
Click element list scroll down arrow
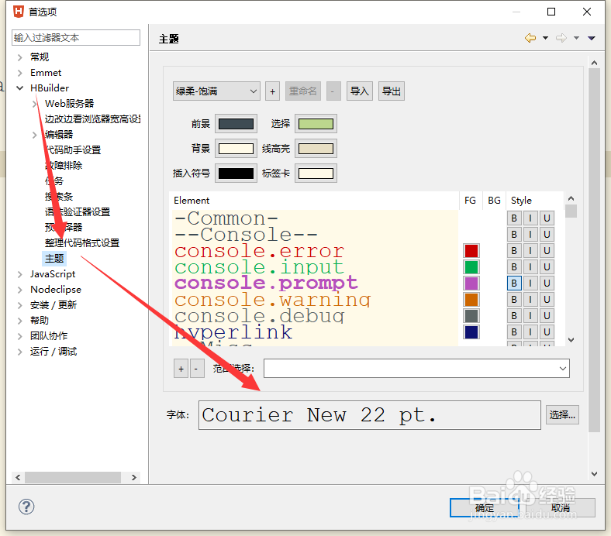571,340
